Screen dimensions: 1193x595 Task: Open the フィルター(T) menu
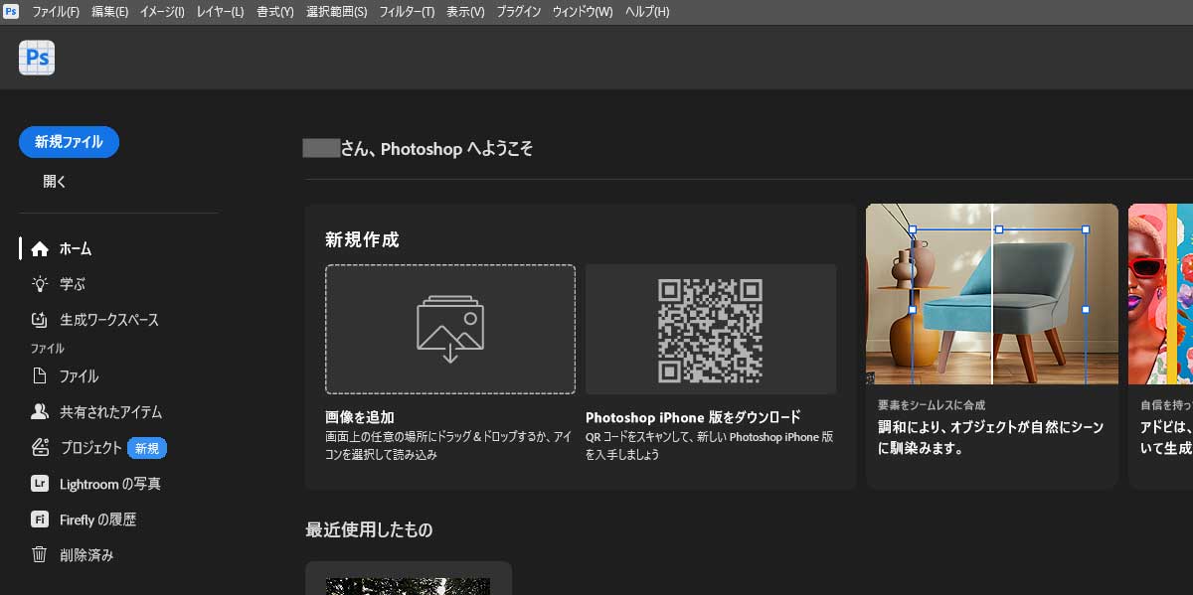(x=407, y=12)
